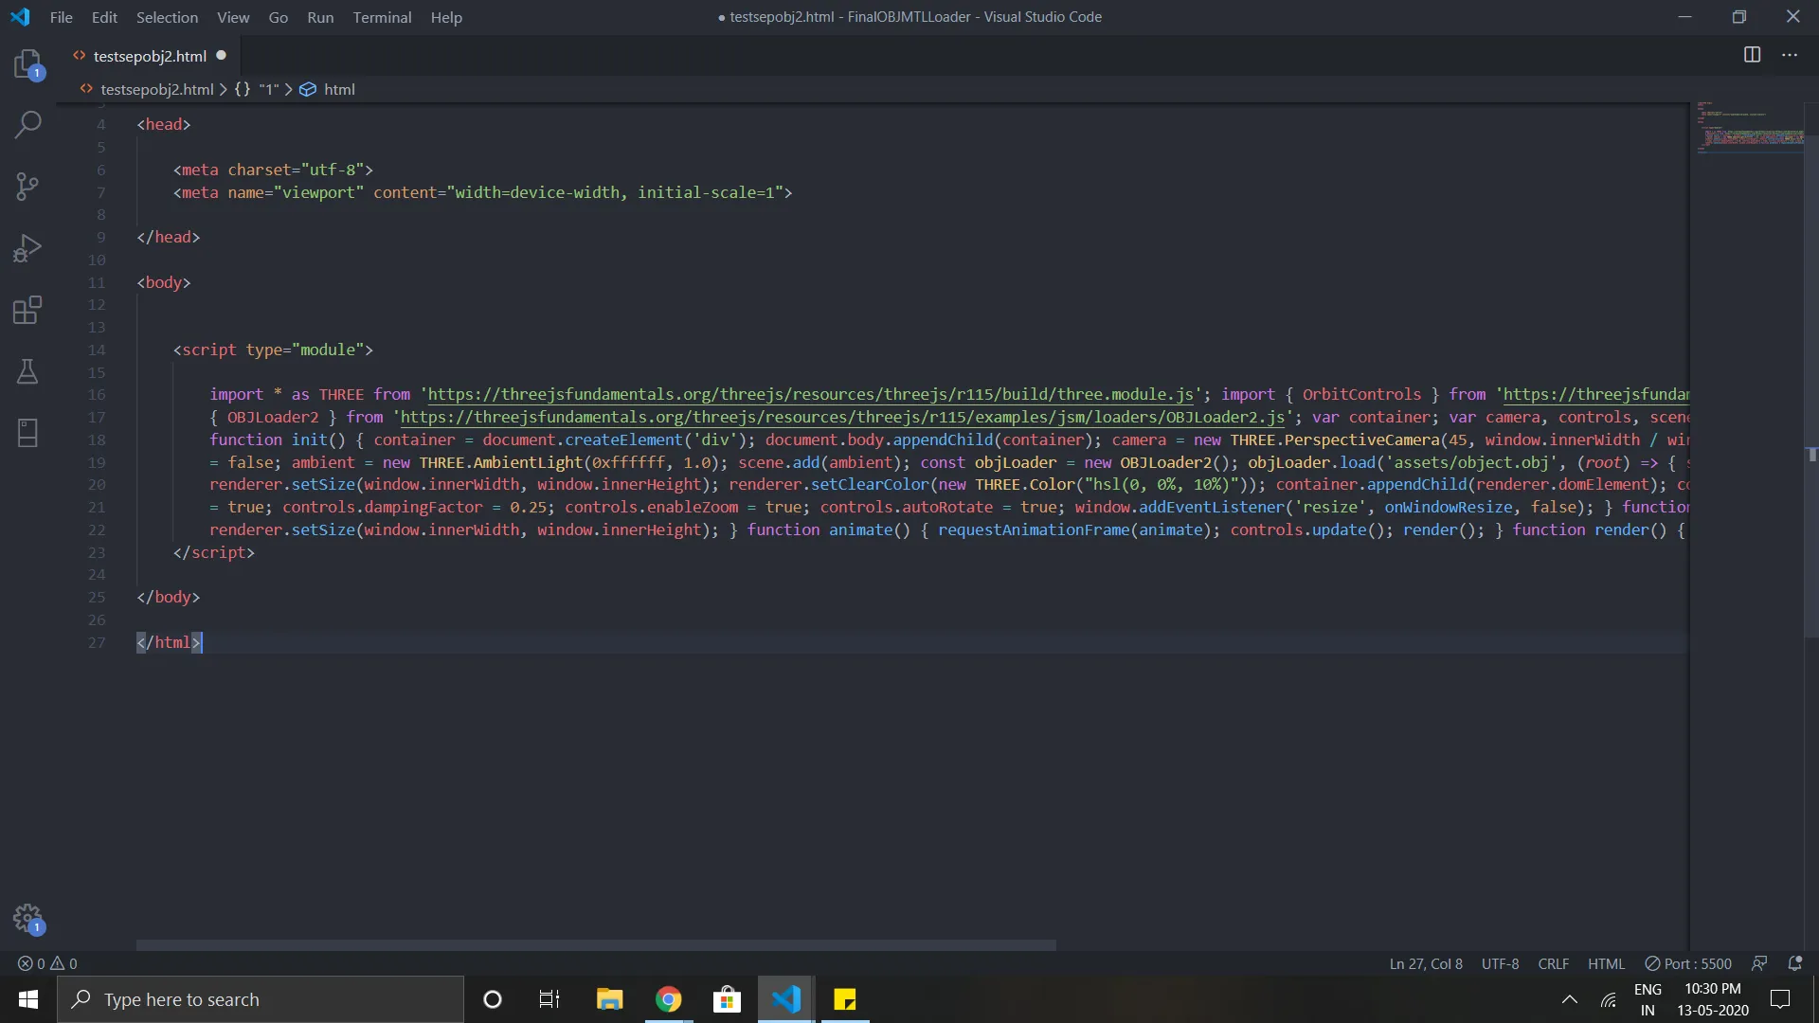Open More Actions ellipsis menu
This screenshot has width=1819, height=1023.
point(1790,55)
